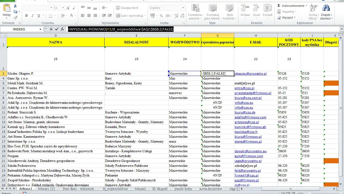Confirm formula with the checkmark icon

[x=56, y=29]
